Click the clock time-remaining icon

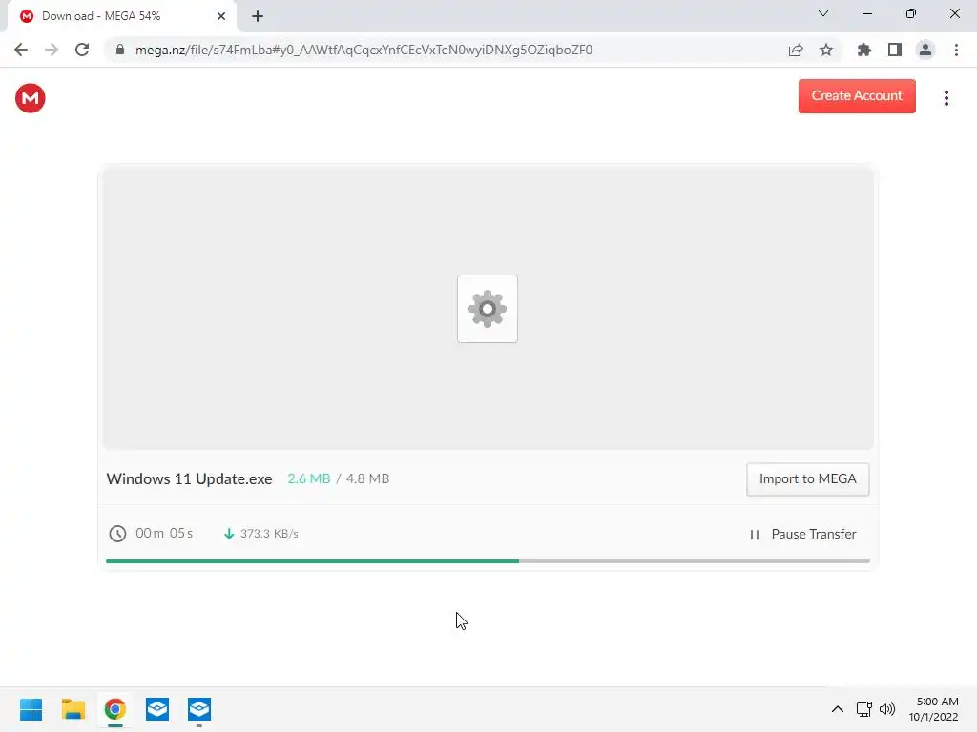click(x=117, y=534)
